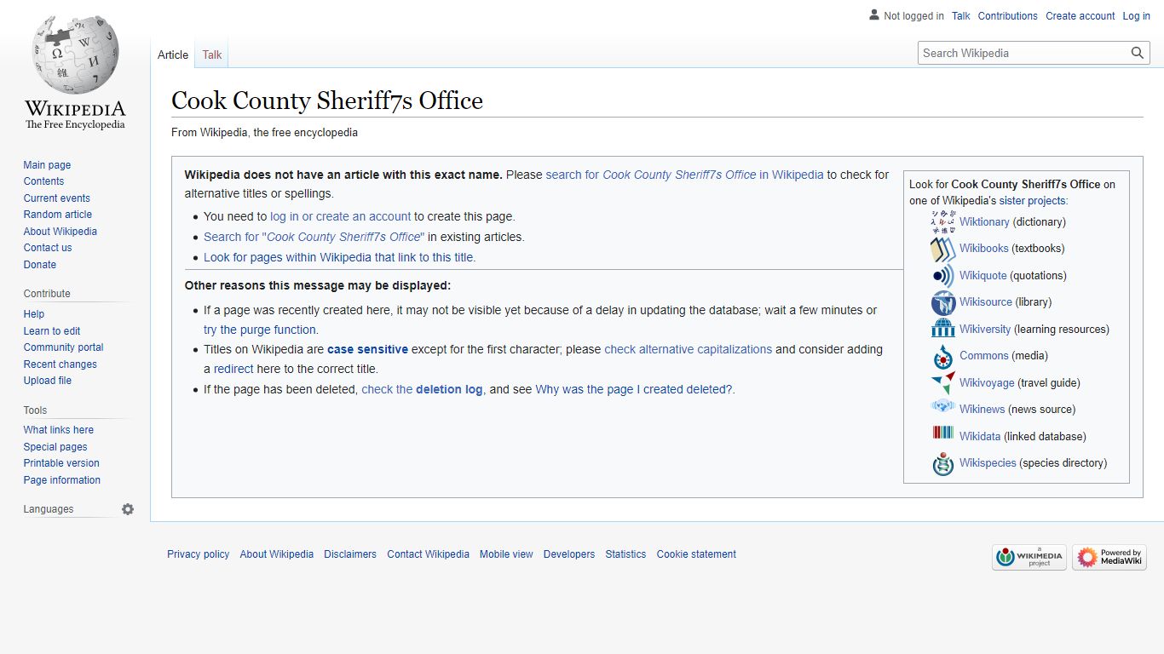The image size is (1164, 654).
Task: Open Disclaimers footer link
Action: click(350, 554)
